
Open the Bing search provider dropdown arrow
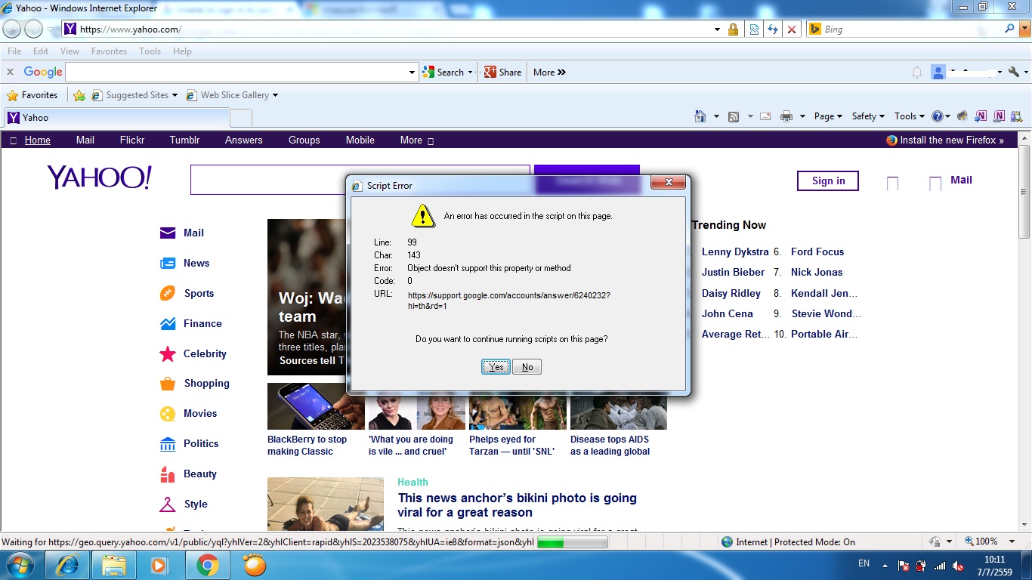click(1024, 29)
